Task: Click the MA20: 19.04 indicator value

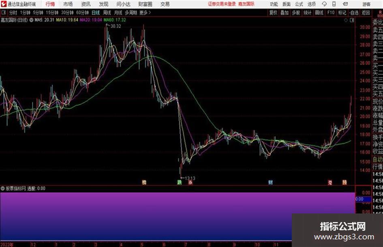Action: pos(91,20)
